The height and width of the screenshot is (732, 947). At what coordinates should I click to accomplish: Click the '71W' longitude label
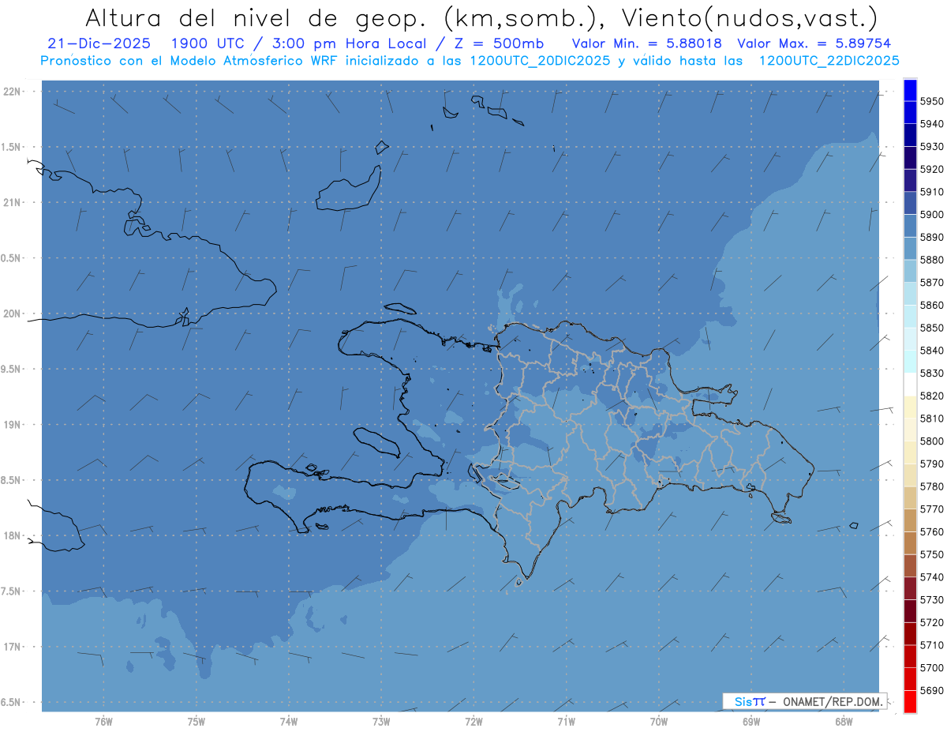point(566,721)
